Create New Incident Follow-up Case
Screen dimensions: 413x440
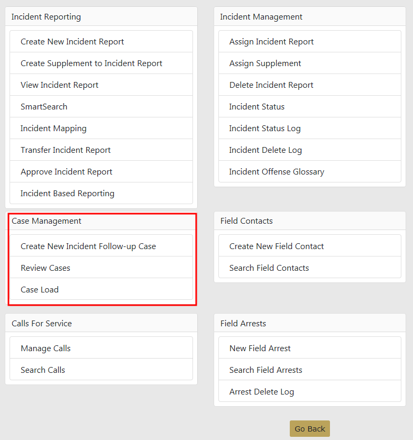88,246
